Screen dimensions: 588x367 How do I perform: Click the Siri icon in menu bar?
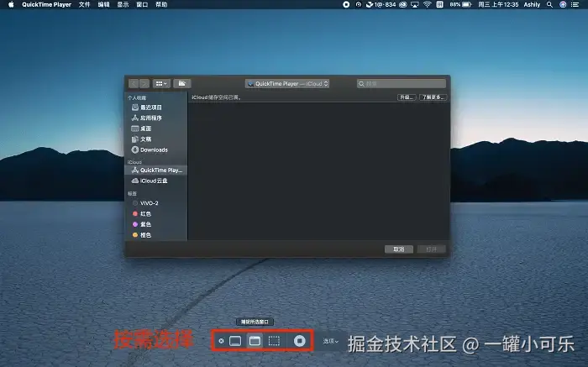563,4
